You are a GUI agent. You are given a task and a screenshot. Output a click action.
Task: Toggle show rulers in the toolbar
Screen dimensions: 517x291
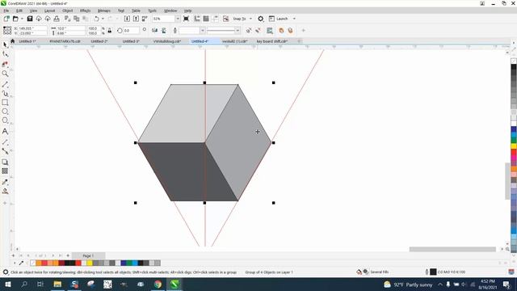(x=197, y=19)
